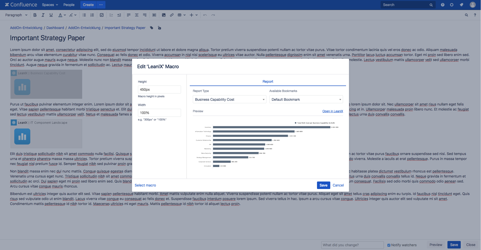Screen dimensions: 481x250
Task: Center align the text
Action: point(137,15)
